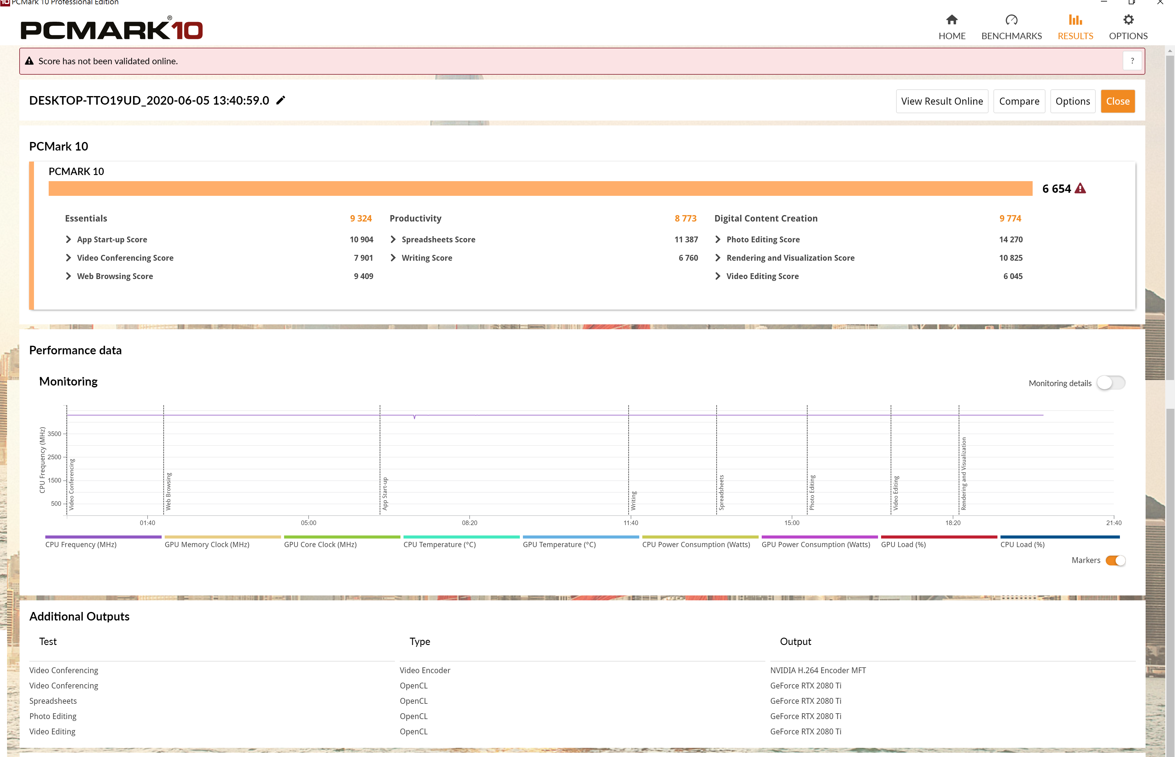1175x757 pixels.
Task: Click the Spreadsheets marker on chart
Action: [722, 493]
